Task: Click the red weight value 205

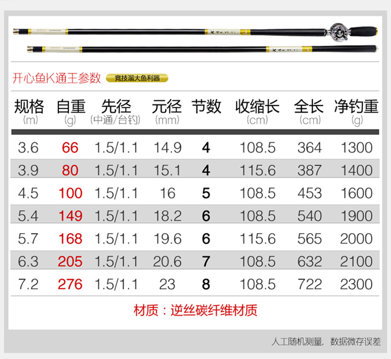Action: point(70,262)
